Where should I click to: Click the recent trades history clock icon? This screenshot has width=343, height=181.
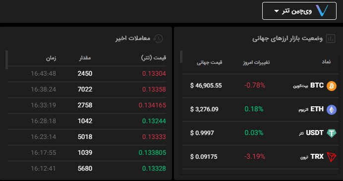(158, 39)
